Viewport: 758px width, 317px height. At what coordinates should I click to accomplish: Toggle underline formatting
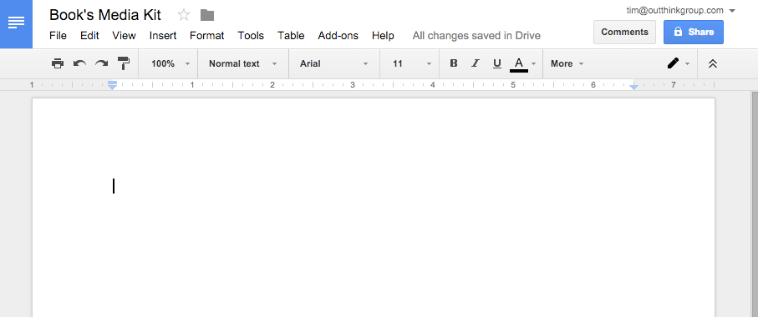[497, 63]
